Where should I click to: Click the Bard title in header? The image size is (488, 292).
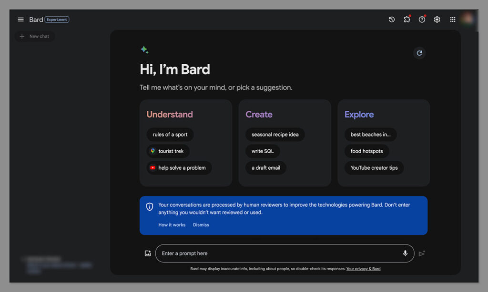[x=36, y=19]
